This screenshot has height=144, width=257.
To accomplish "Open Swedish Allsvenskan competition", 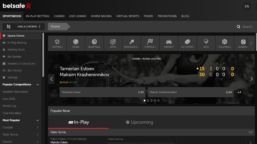I will [15, 92].
